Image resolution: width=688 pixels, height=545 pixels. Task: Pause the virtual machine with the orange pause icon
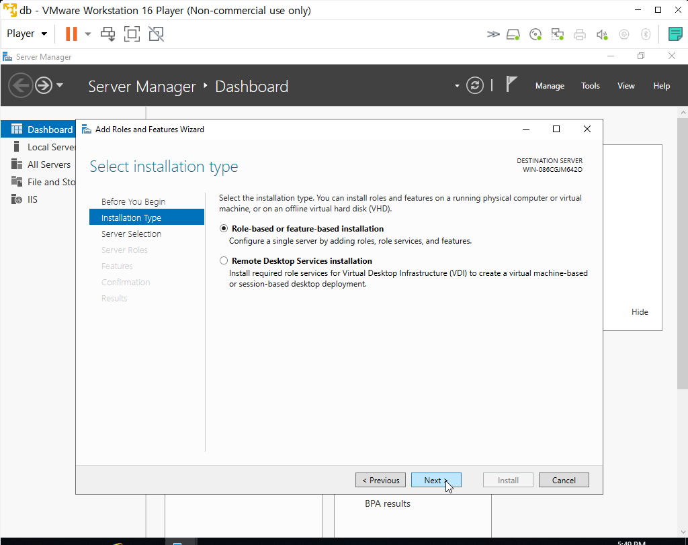pyautogui.click(x=71, y=34)
